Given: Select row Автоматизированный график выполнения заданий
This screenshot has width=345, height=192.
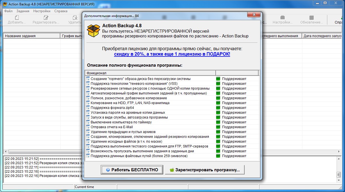Looking at the screenshot, I should point(172,93).
